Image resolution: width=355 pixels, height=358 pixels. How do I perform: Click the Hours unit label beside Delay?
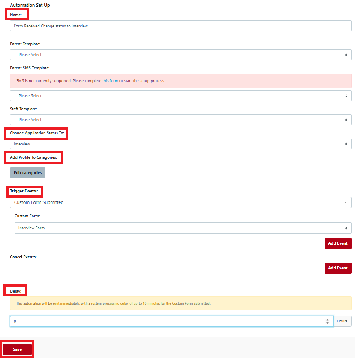coord(342,321)
